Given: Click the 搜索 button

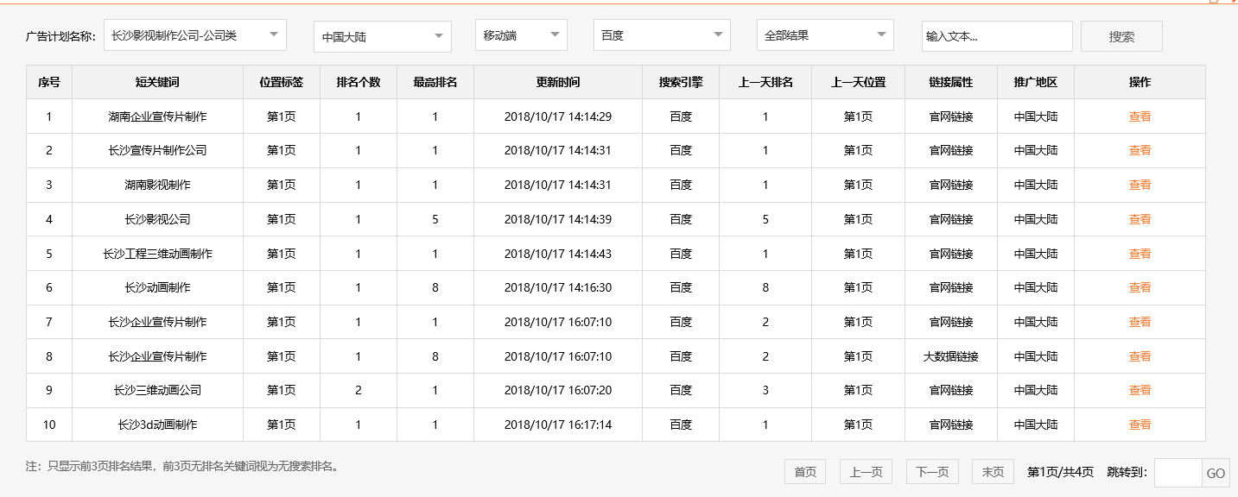Looking at the screenshot, I should (x=1121, y=36).
